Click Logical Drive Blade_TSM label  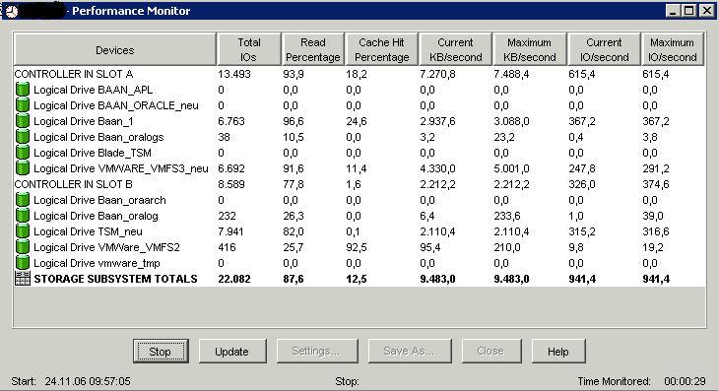tap(93, 153)
